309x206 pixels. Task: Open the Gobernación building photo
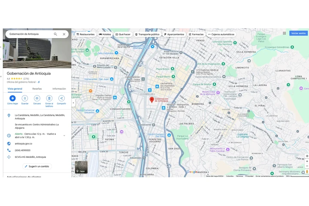coord(37,52)
